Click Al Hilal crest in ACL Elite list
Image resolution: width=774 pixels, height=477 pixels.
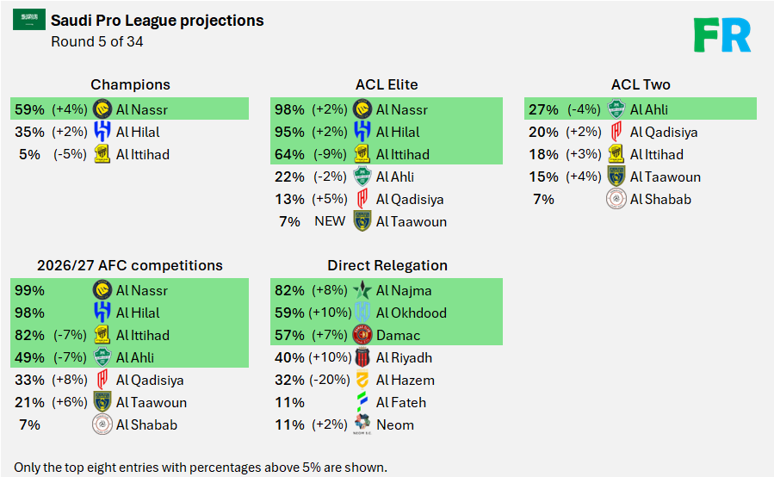(x=362, y=132)
